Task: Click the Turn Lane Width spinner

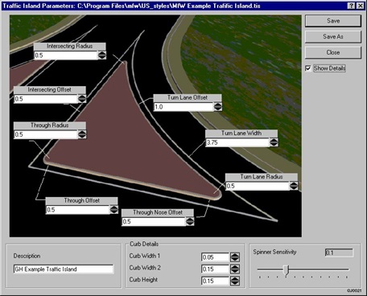Action: click(x=274, y=142)
